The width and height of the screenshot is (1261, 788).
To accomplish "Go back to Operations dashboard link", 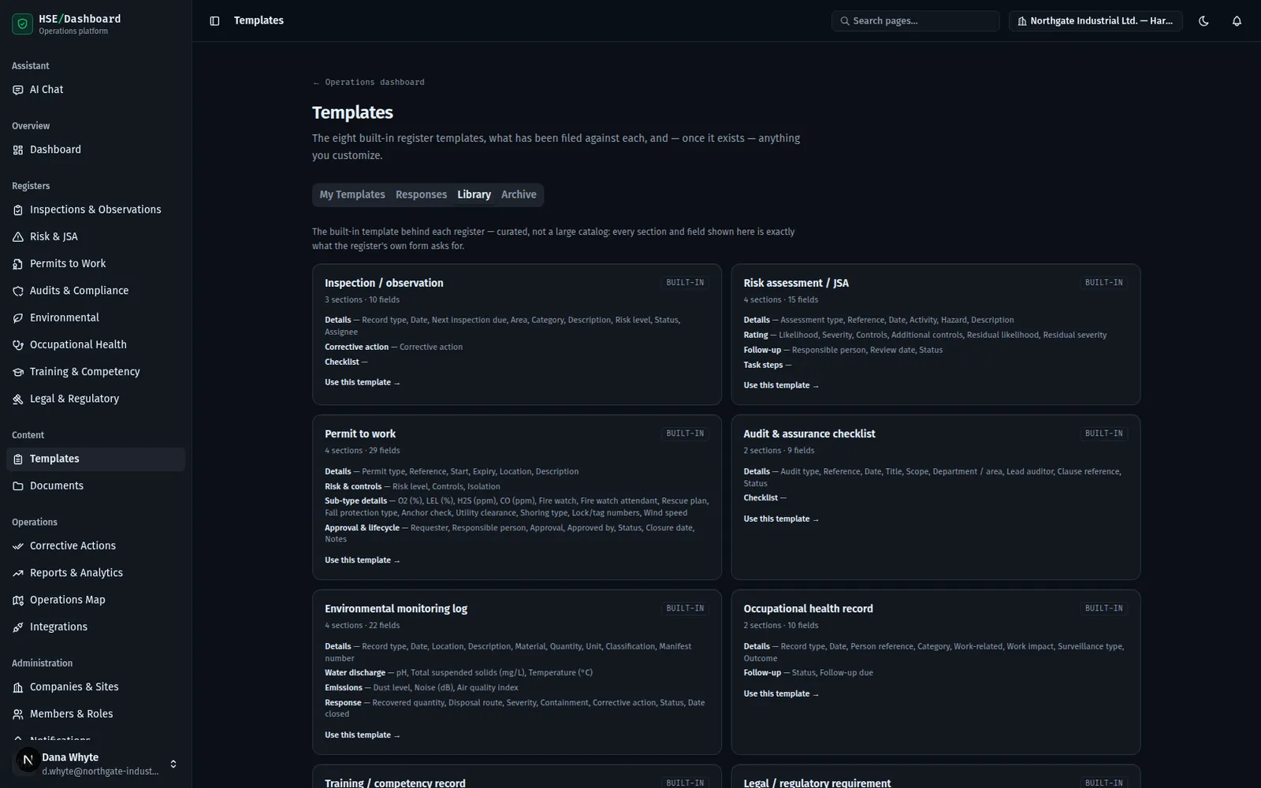I will click(x=368, y=82).
